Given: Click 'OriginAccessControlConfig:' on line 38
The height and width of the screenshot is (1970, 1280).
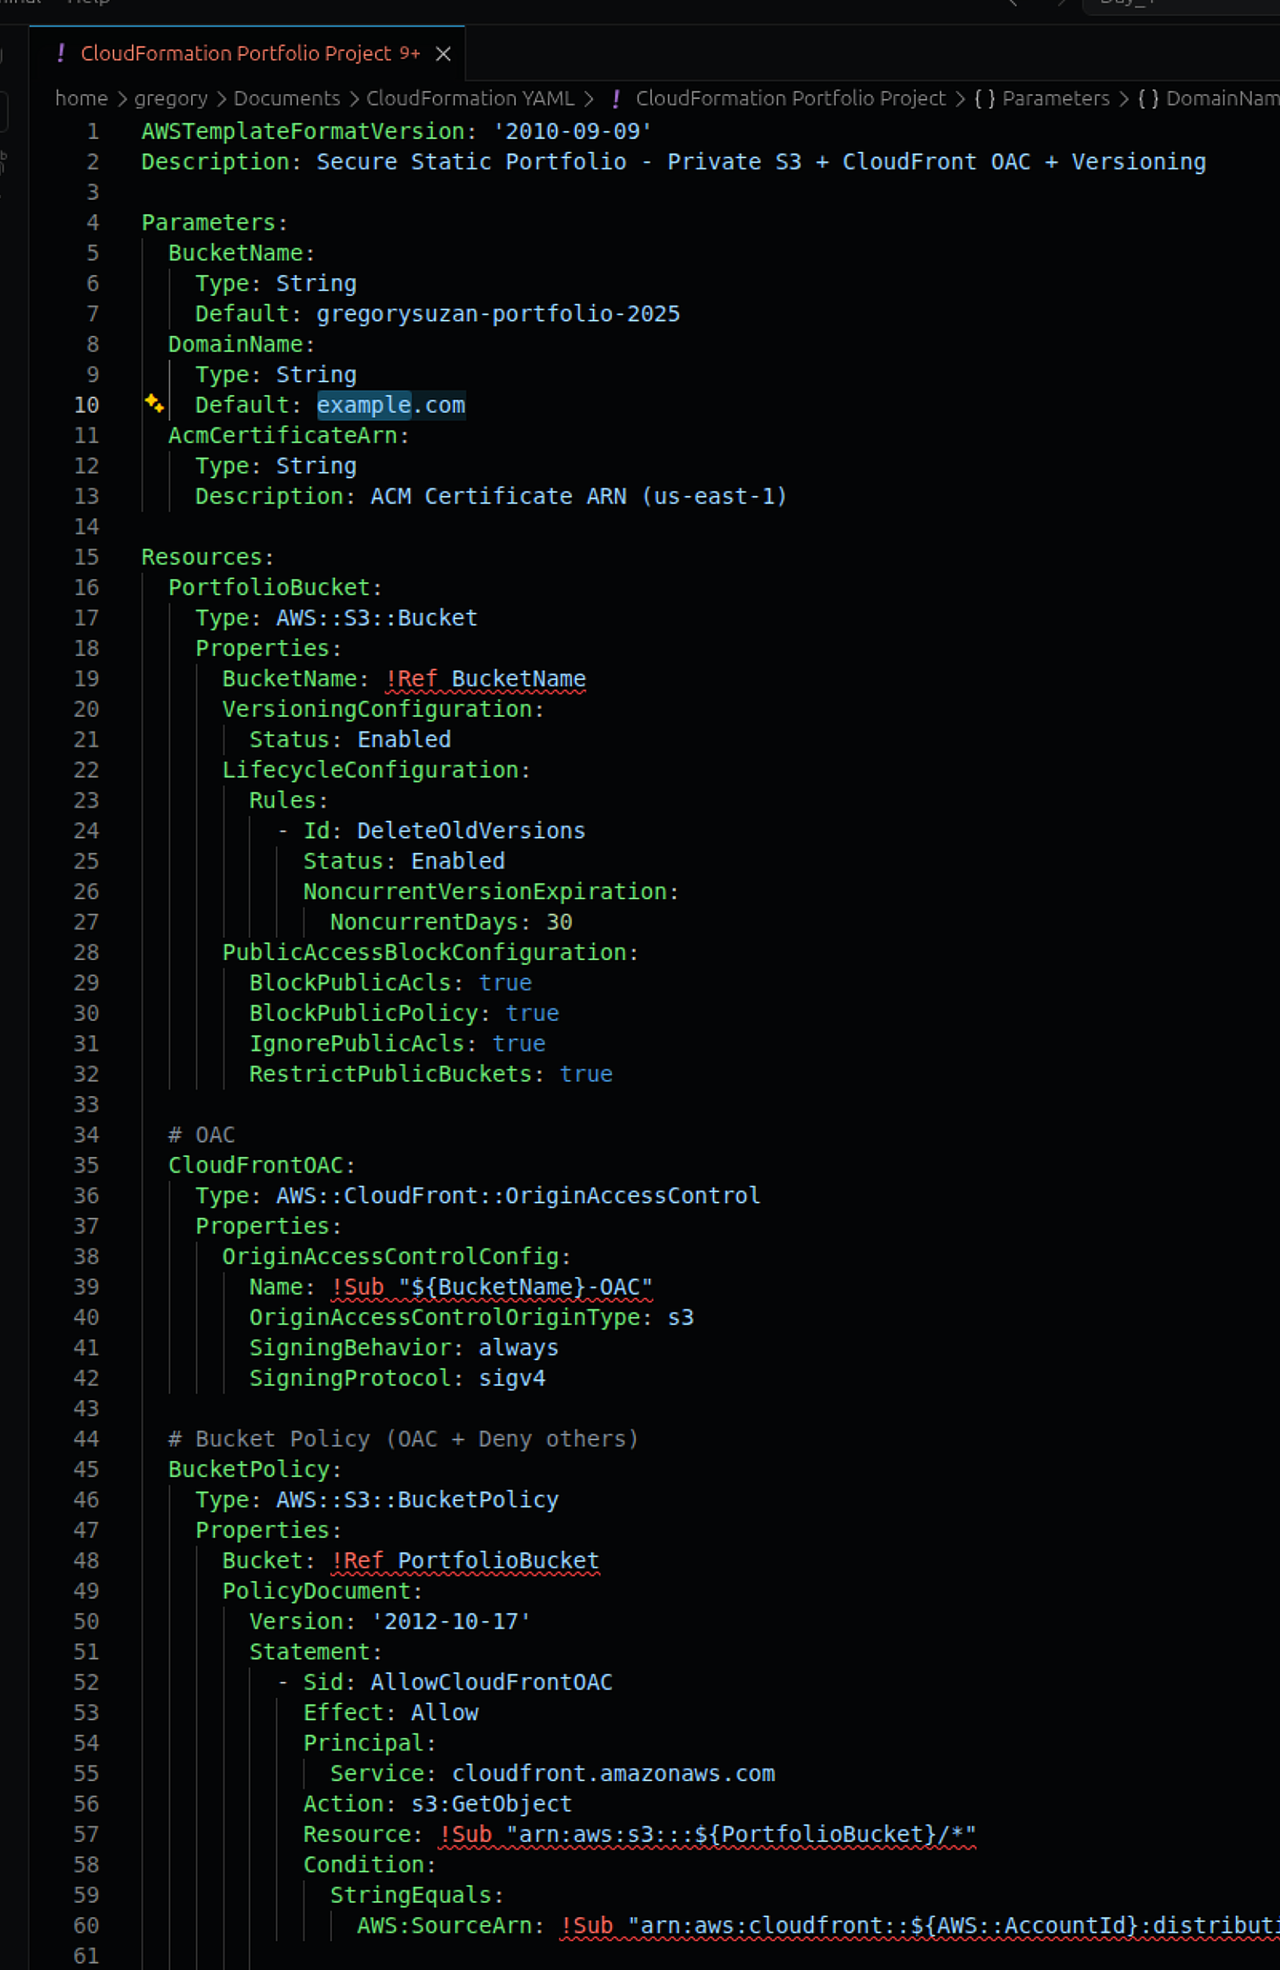Looking at the screenshot, I should click(x=396, y=1257).
